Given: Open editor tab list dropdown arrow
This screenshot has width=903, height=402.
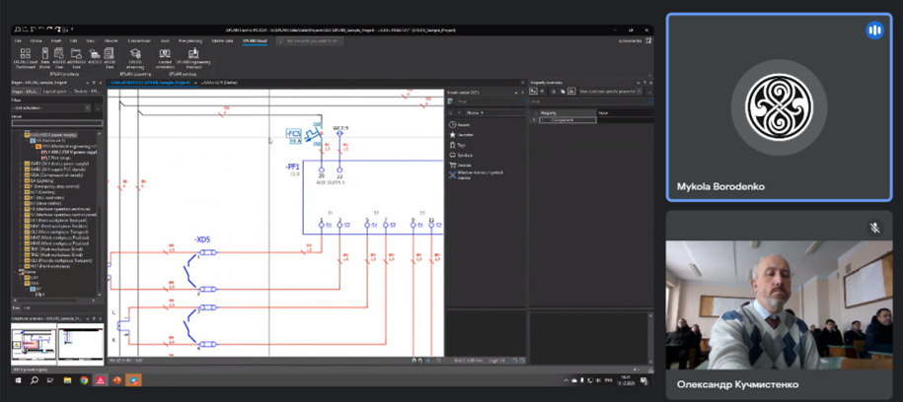Looking at the screenshot, I should pyautogui.click(x=523, y=82).
